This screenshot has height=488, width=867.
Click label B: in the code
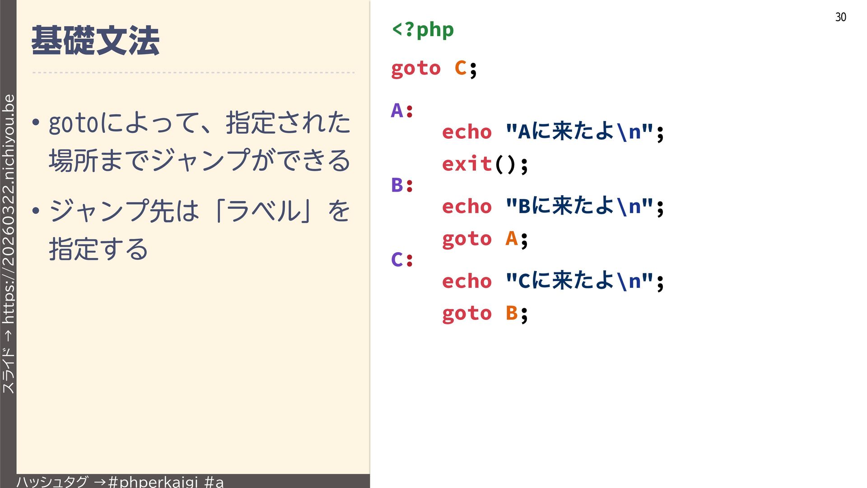point(401,185)
